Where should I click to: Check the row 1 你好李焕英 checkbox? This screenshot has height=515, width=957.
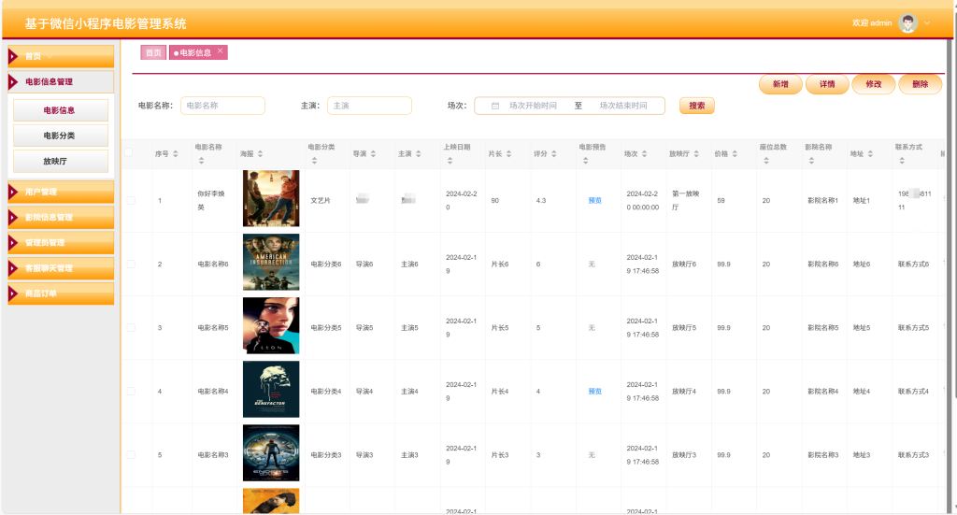(x=131, y=200)
